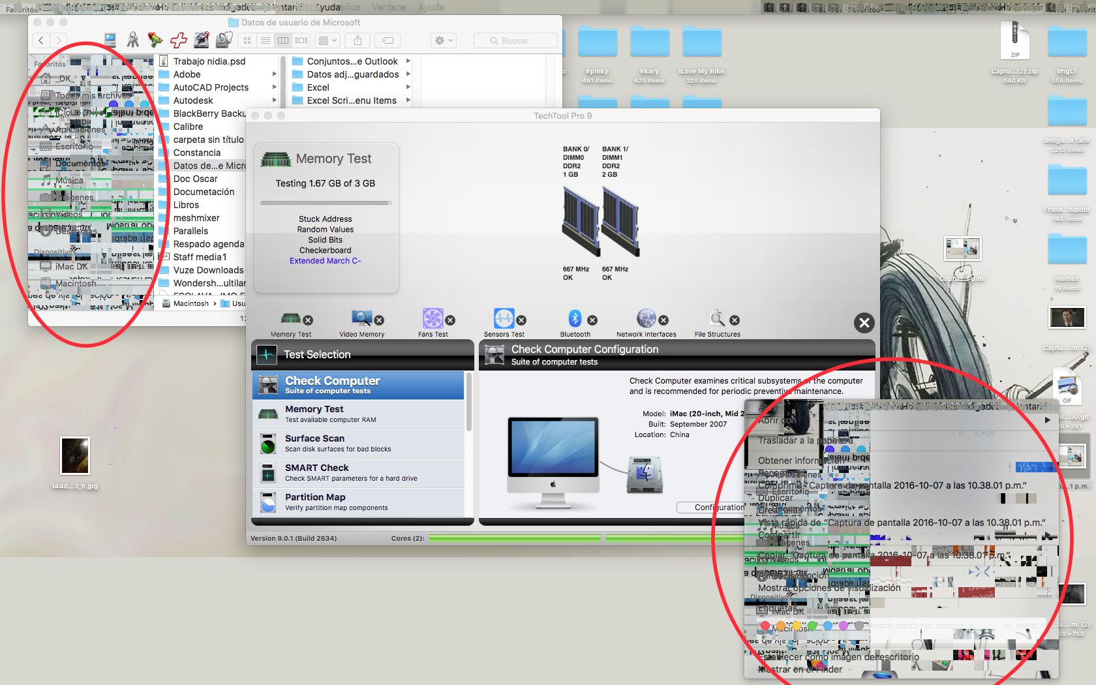Click the Memory Test icon in test queue
This screenshot has height=685, width=1096.
tap(290, 318)
